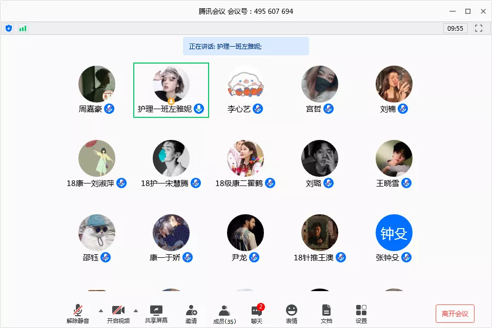Open the invite participants button
Image resolution: width=492 pixels, height=328 pixels.
point(191,314)
